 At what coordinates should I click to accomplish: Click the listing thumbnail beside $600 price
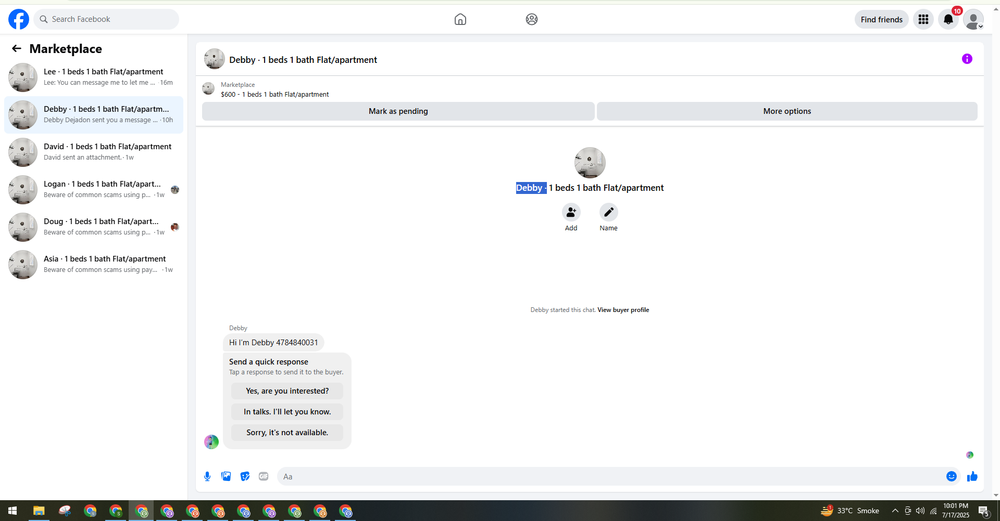click(208, 88)
